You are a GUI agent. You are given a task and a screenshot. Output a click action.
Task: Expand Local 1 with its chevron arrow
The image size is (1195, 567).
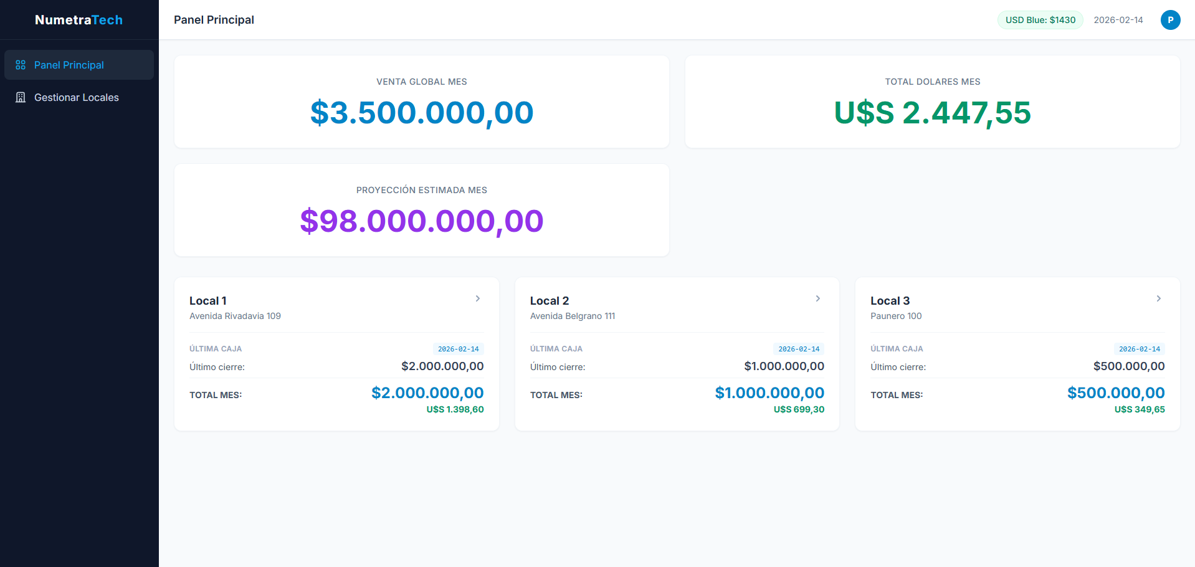pos(478,298)
